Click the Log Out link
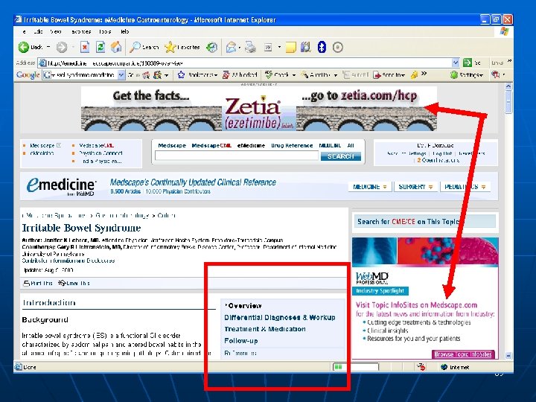The image size is (536, 402). 442,153
